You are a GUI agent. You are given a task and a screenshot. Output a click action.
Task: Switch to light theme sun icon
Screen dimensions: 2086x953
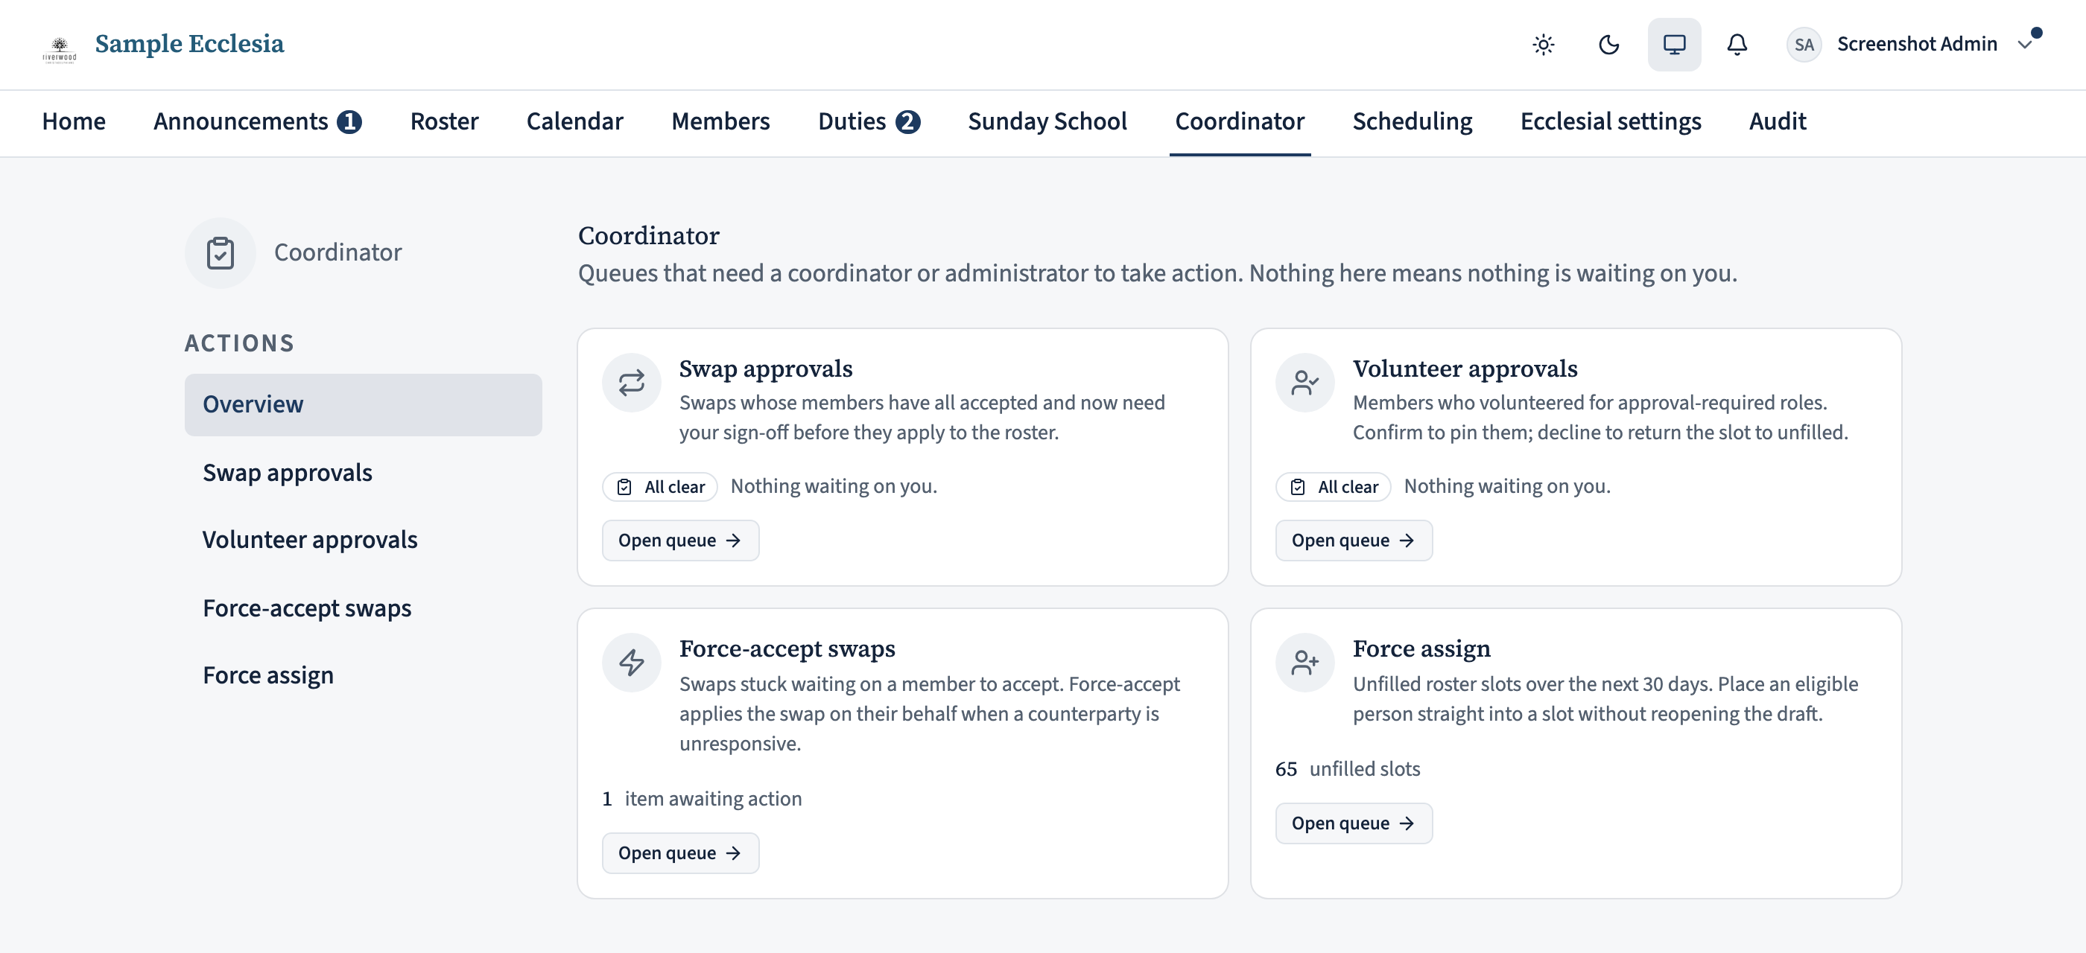coord(1544,45)
